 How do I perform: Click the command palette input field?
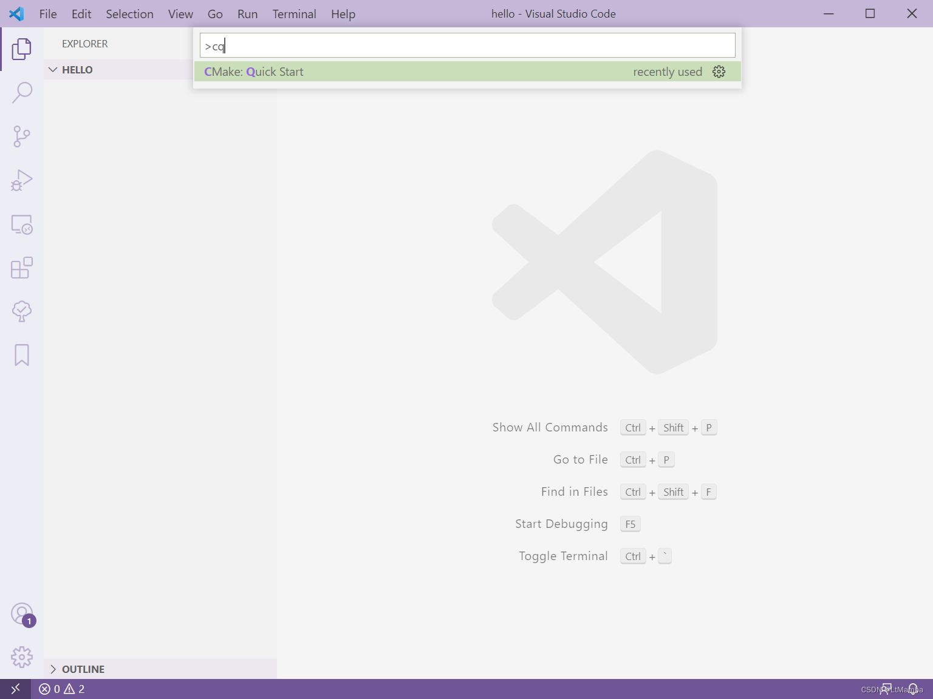point(468,46)
